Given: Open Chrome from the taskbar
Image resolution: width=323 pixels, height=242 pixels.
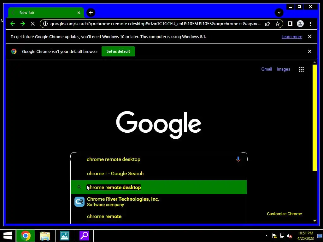Looking at the screenshot, I should (x=26, y=236).
